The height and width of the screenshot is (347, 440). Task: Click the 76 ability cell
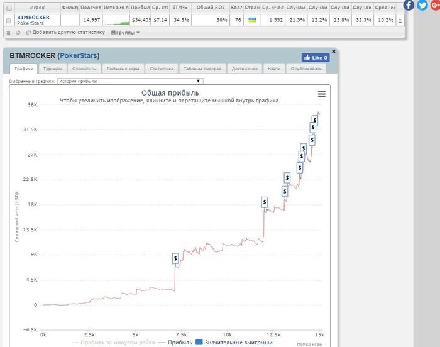(236, 20)
